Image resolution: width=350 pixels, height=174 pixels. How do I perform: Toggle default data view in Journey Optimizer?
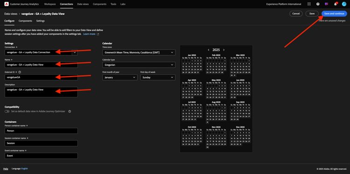click(7, 111)
